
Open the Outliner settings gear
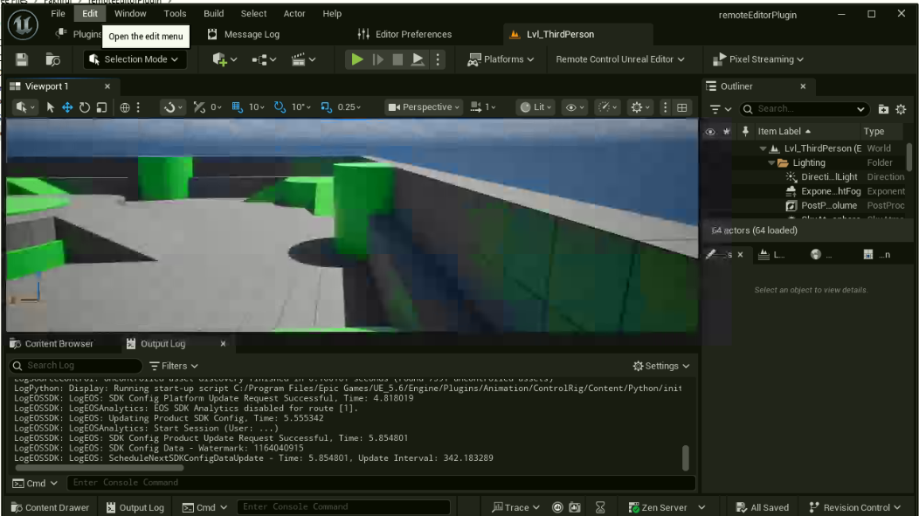[x=901, y=109]
